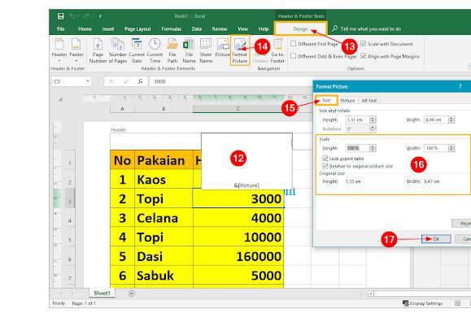This screenshot has height=318, width=471.
Task: Open the Header dropdown in ribbon
Action: [59, 50]
